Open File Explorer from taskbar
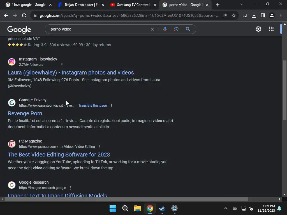Viewport: 287px width, 215px height. (137, 208)
